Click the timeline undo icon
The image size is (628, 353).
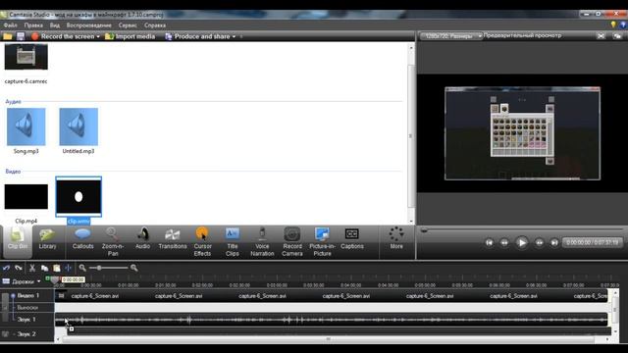pos(6,268)
